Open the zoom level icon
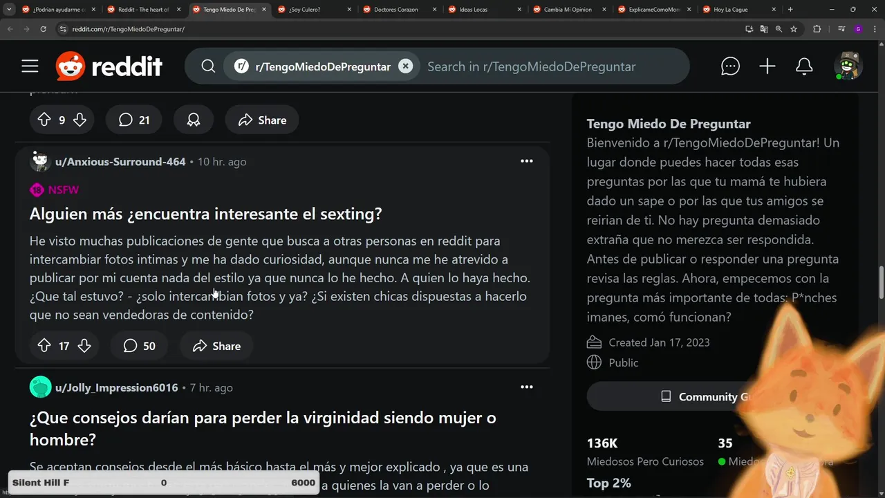 point(779,29)
